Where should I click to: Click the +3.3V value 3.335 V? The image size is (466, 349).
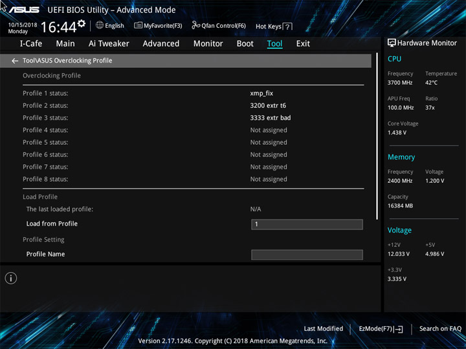pyautogui.click(x=397, y=279)
